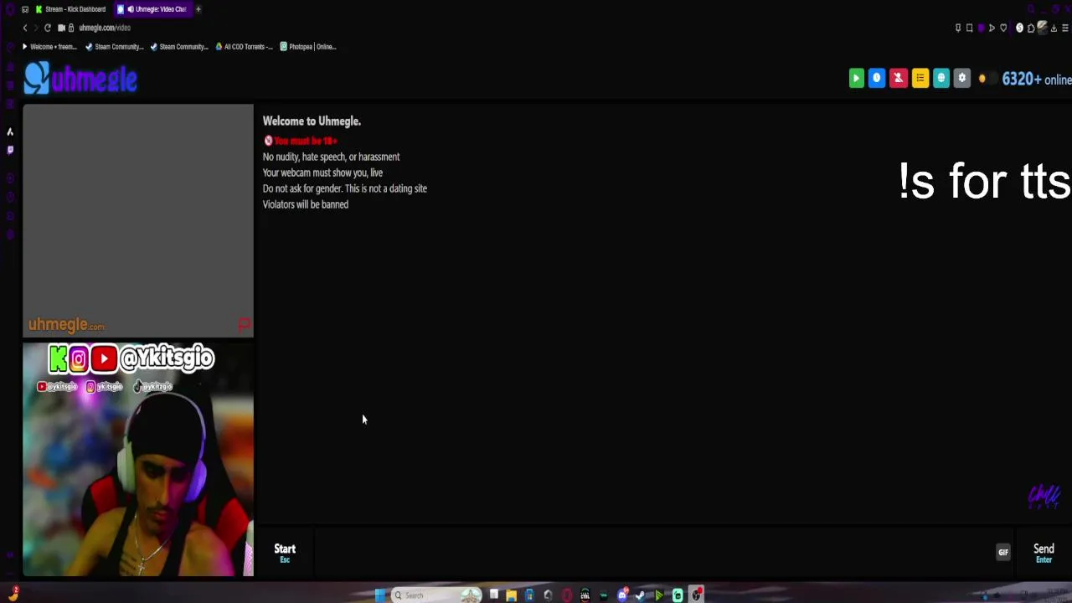Click the teal globe icon
This screenshot has height=603, width=1072.
941,78
